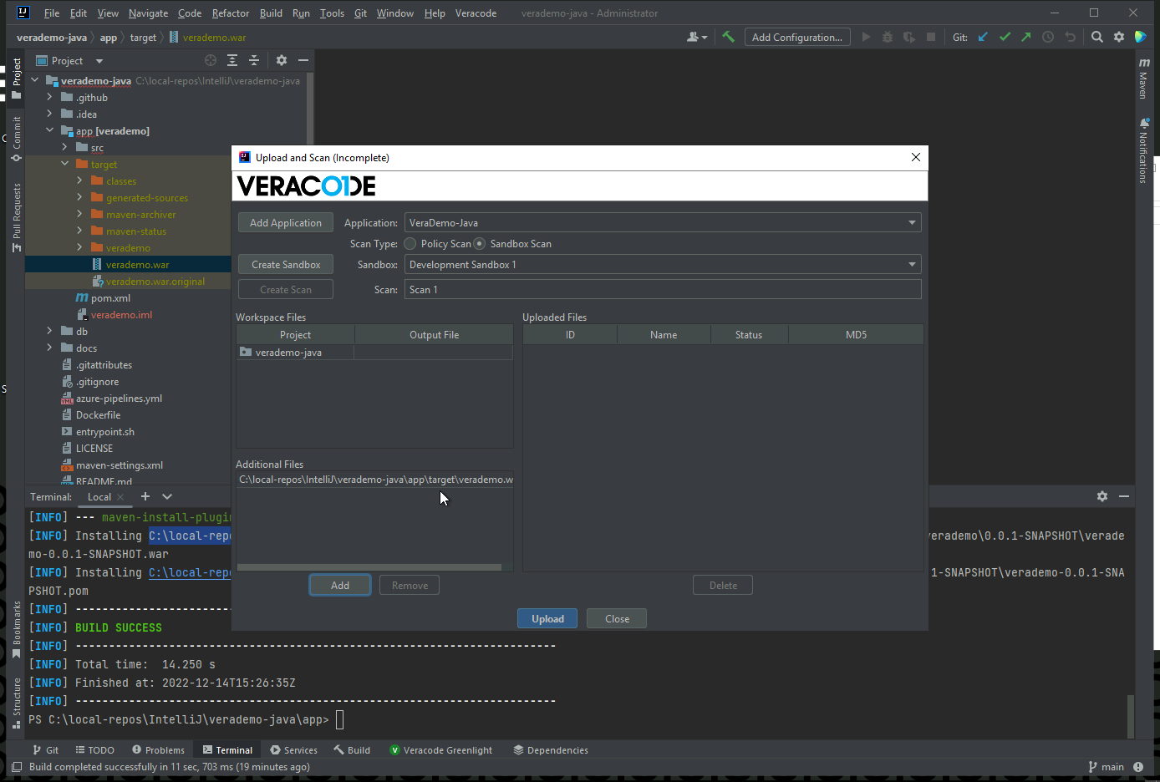The width and height of the screenshot is (1160, 782).
Task: Click the Dockerfile in project tree
Action: [98, 415]
